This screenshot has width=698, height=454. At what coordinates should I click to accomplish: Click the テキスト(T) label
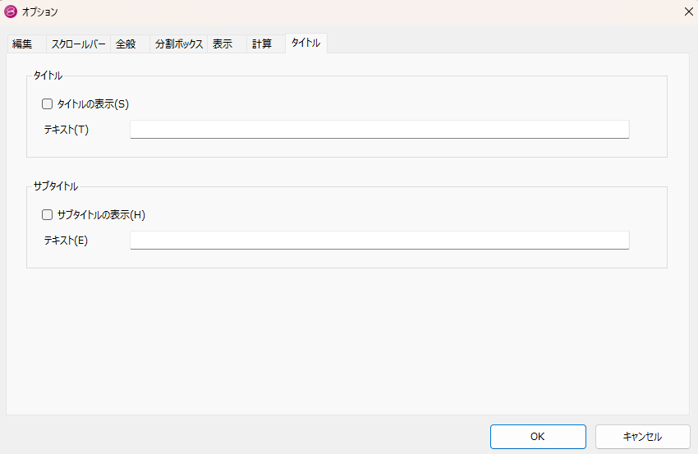click(67, 130)
